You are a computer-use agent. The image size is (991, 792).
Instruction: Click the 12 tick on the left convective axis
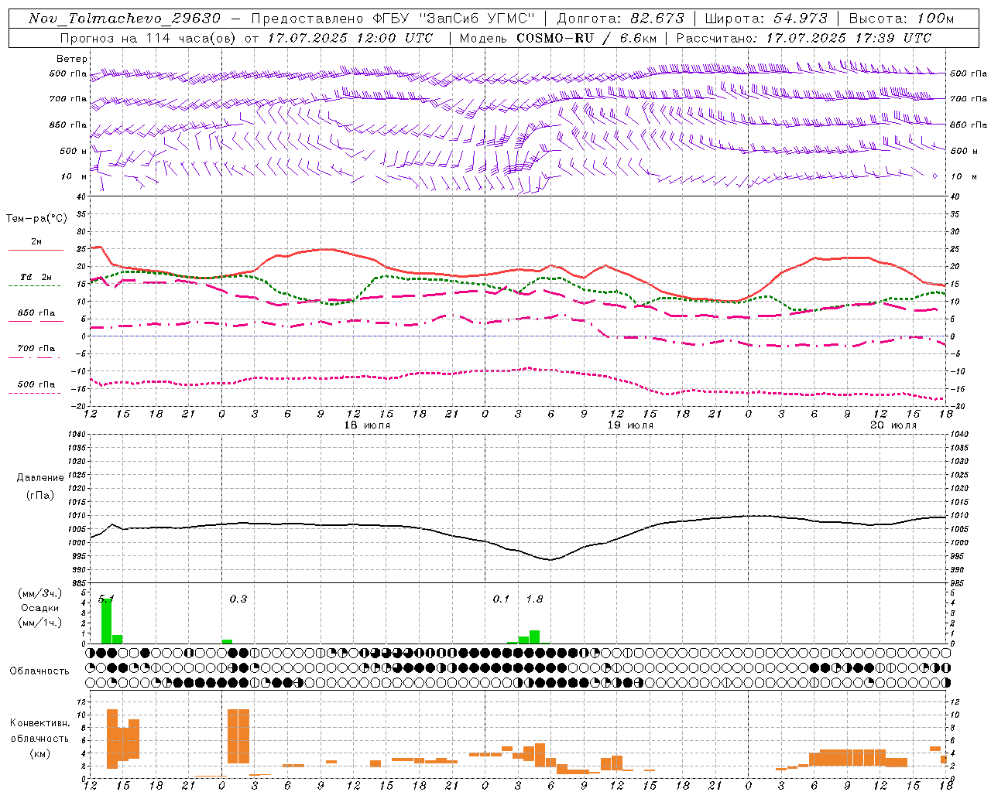(x=81, y=702)
